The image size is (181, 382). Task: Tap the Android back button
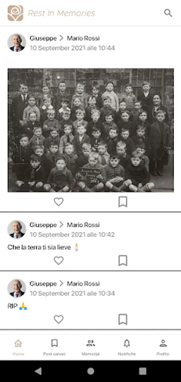point(38,371)
